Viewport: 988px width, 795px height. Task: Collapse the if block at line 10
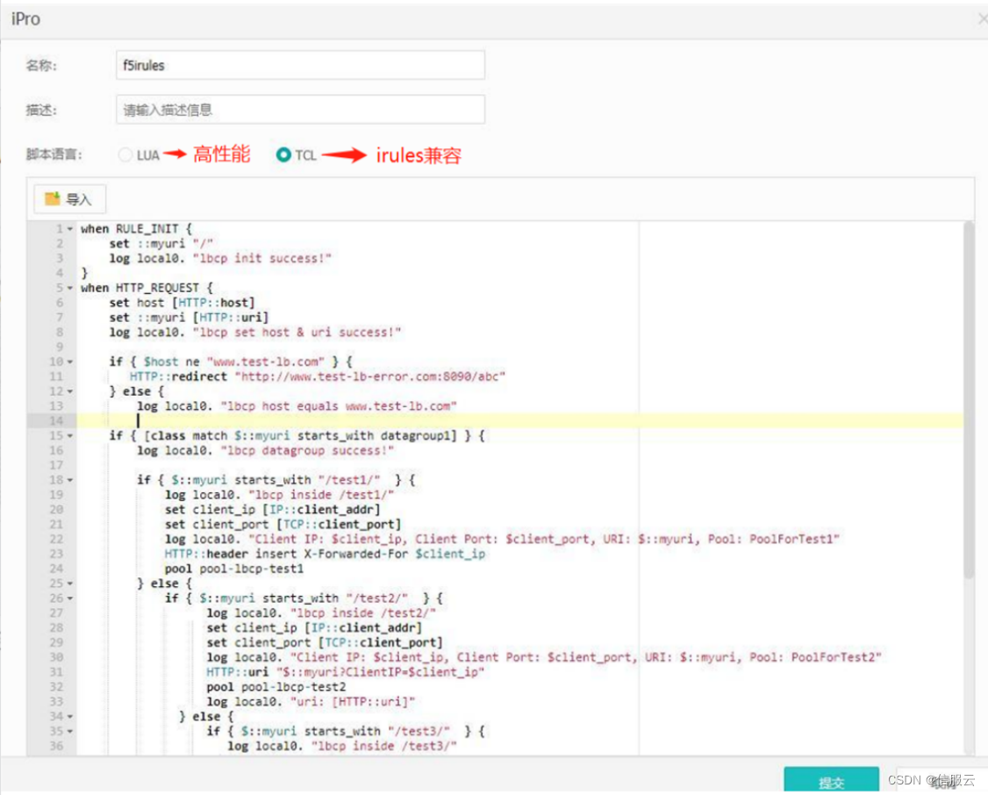point(70,362)
